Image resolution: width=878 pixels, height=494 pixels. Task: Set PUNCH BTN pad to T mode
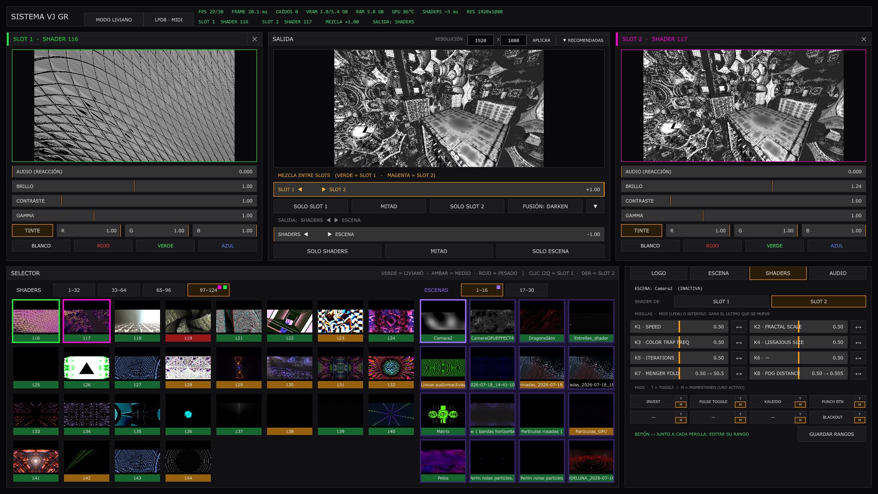click(x=860, y=399)
